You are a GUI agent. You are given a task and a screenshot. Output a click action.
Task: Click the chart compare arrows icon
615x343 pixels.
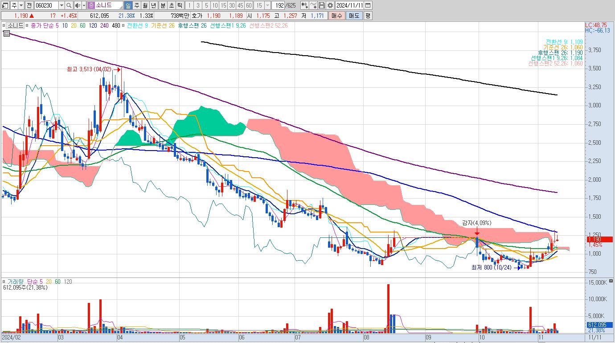[305, 5]
